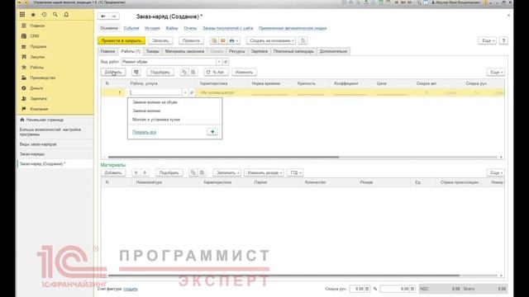
Task: Open calculator icon in Скидка руч. field
Action: 367,289
